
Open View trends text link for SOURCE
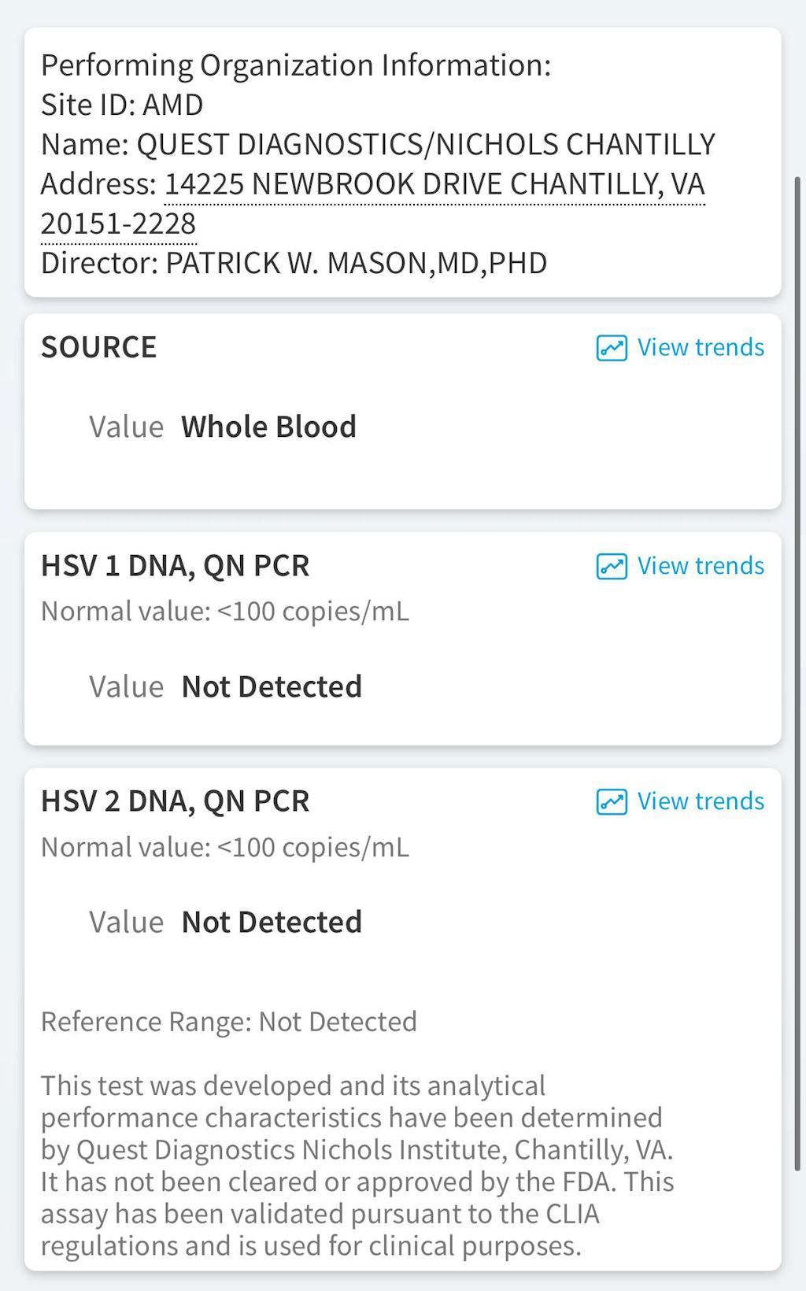(x=701, y=348)
